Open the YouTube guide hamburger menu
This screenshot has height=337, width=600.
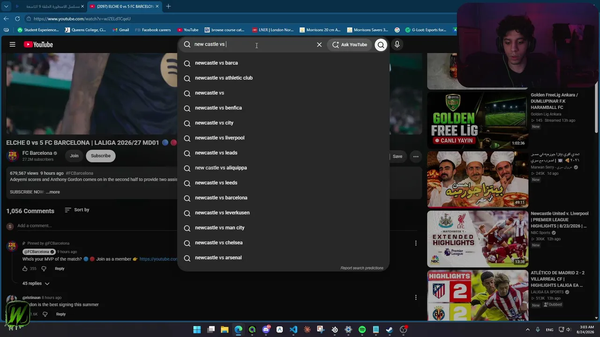coord(13,44)
